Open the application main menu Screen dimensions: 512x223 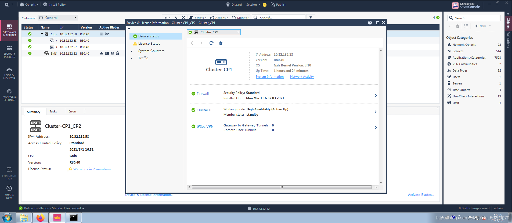click(x=9, y=5)
